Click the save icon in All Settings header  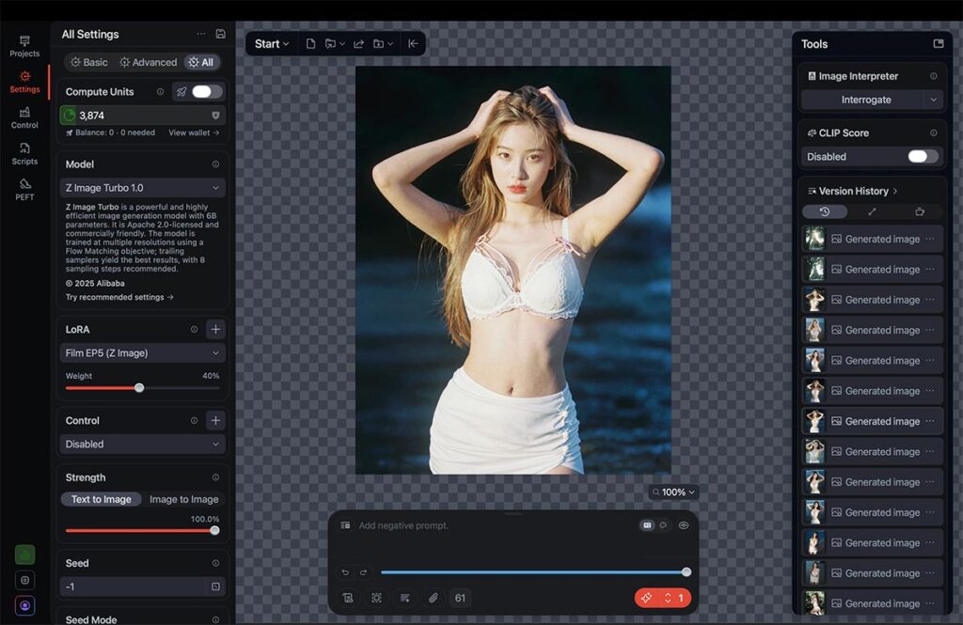point(220,34)
